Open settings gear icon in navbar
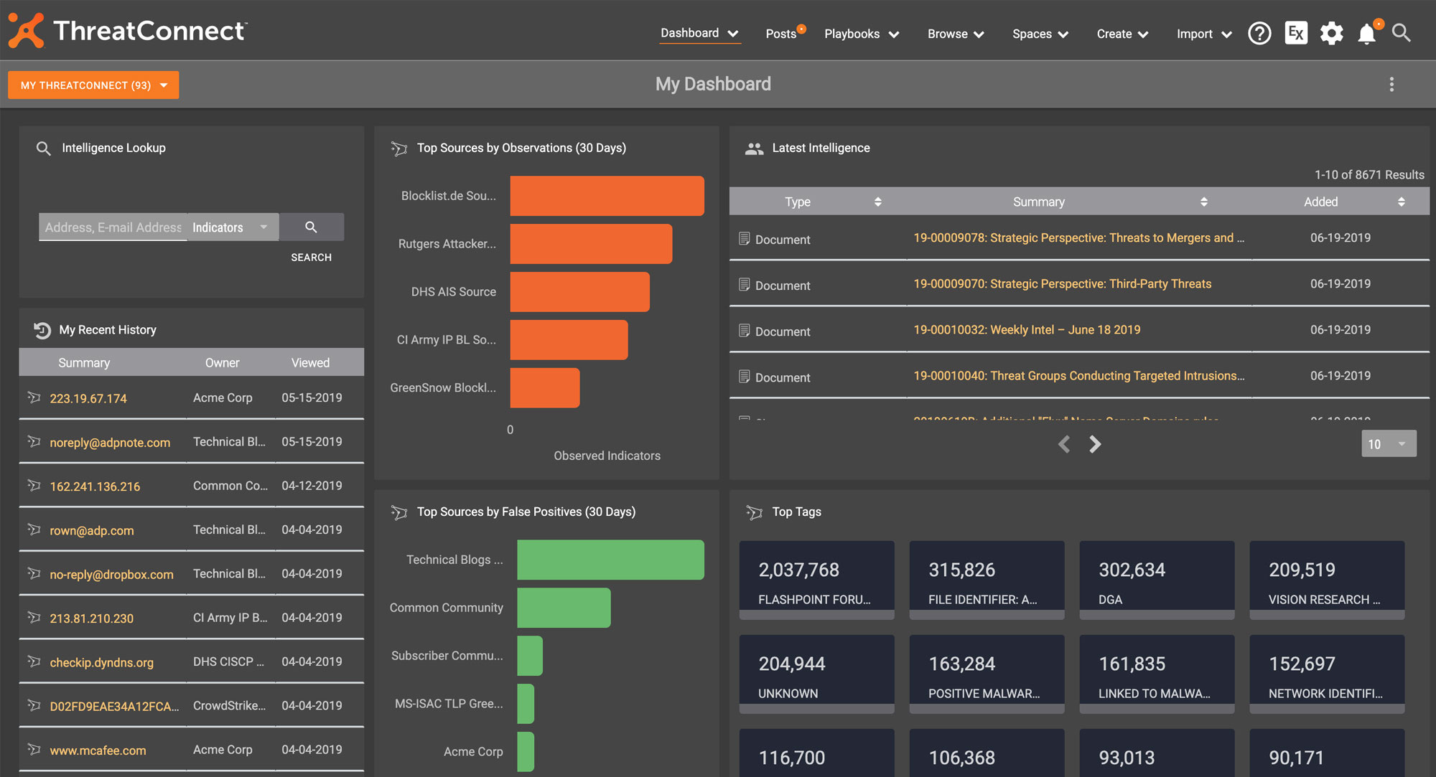The image size is (1436, 777). point(1332,33)
